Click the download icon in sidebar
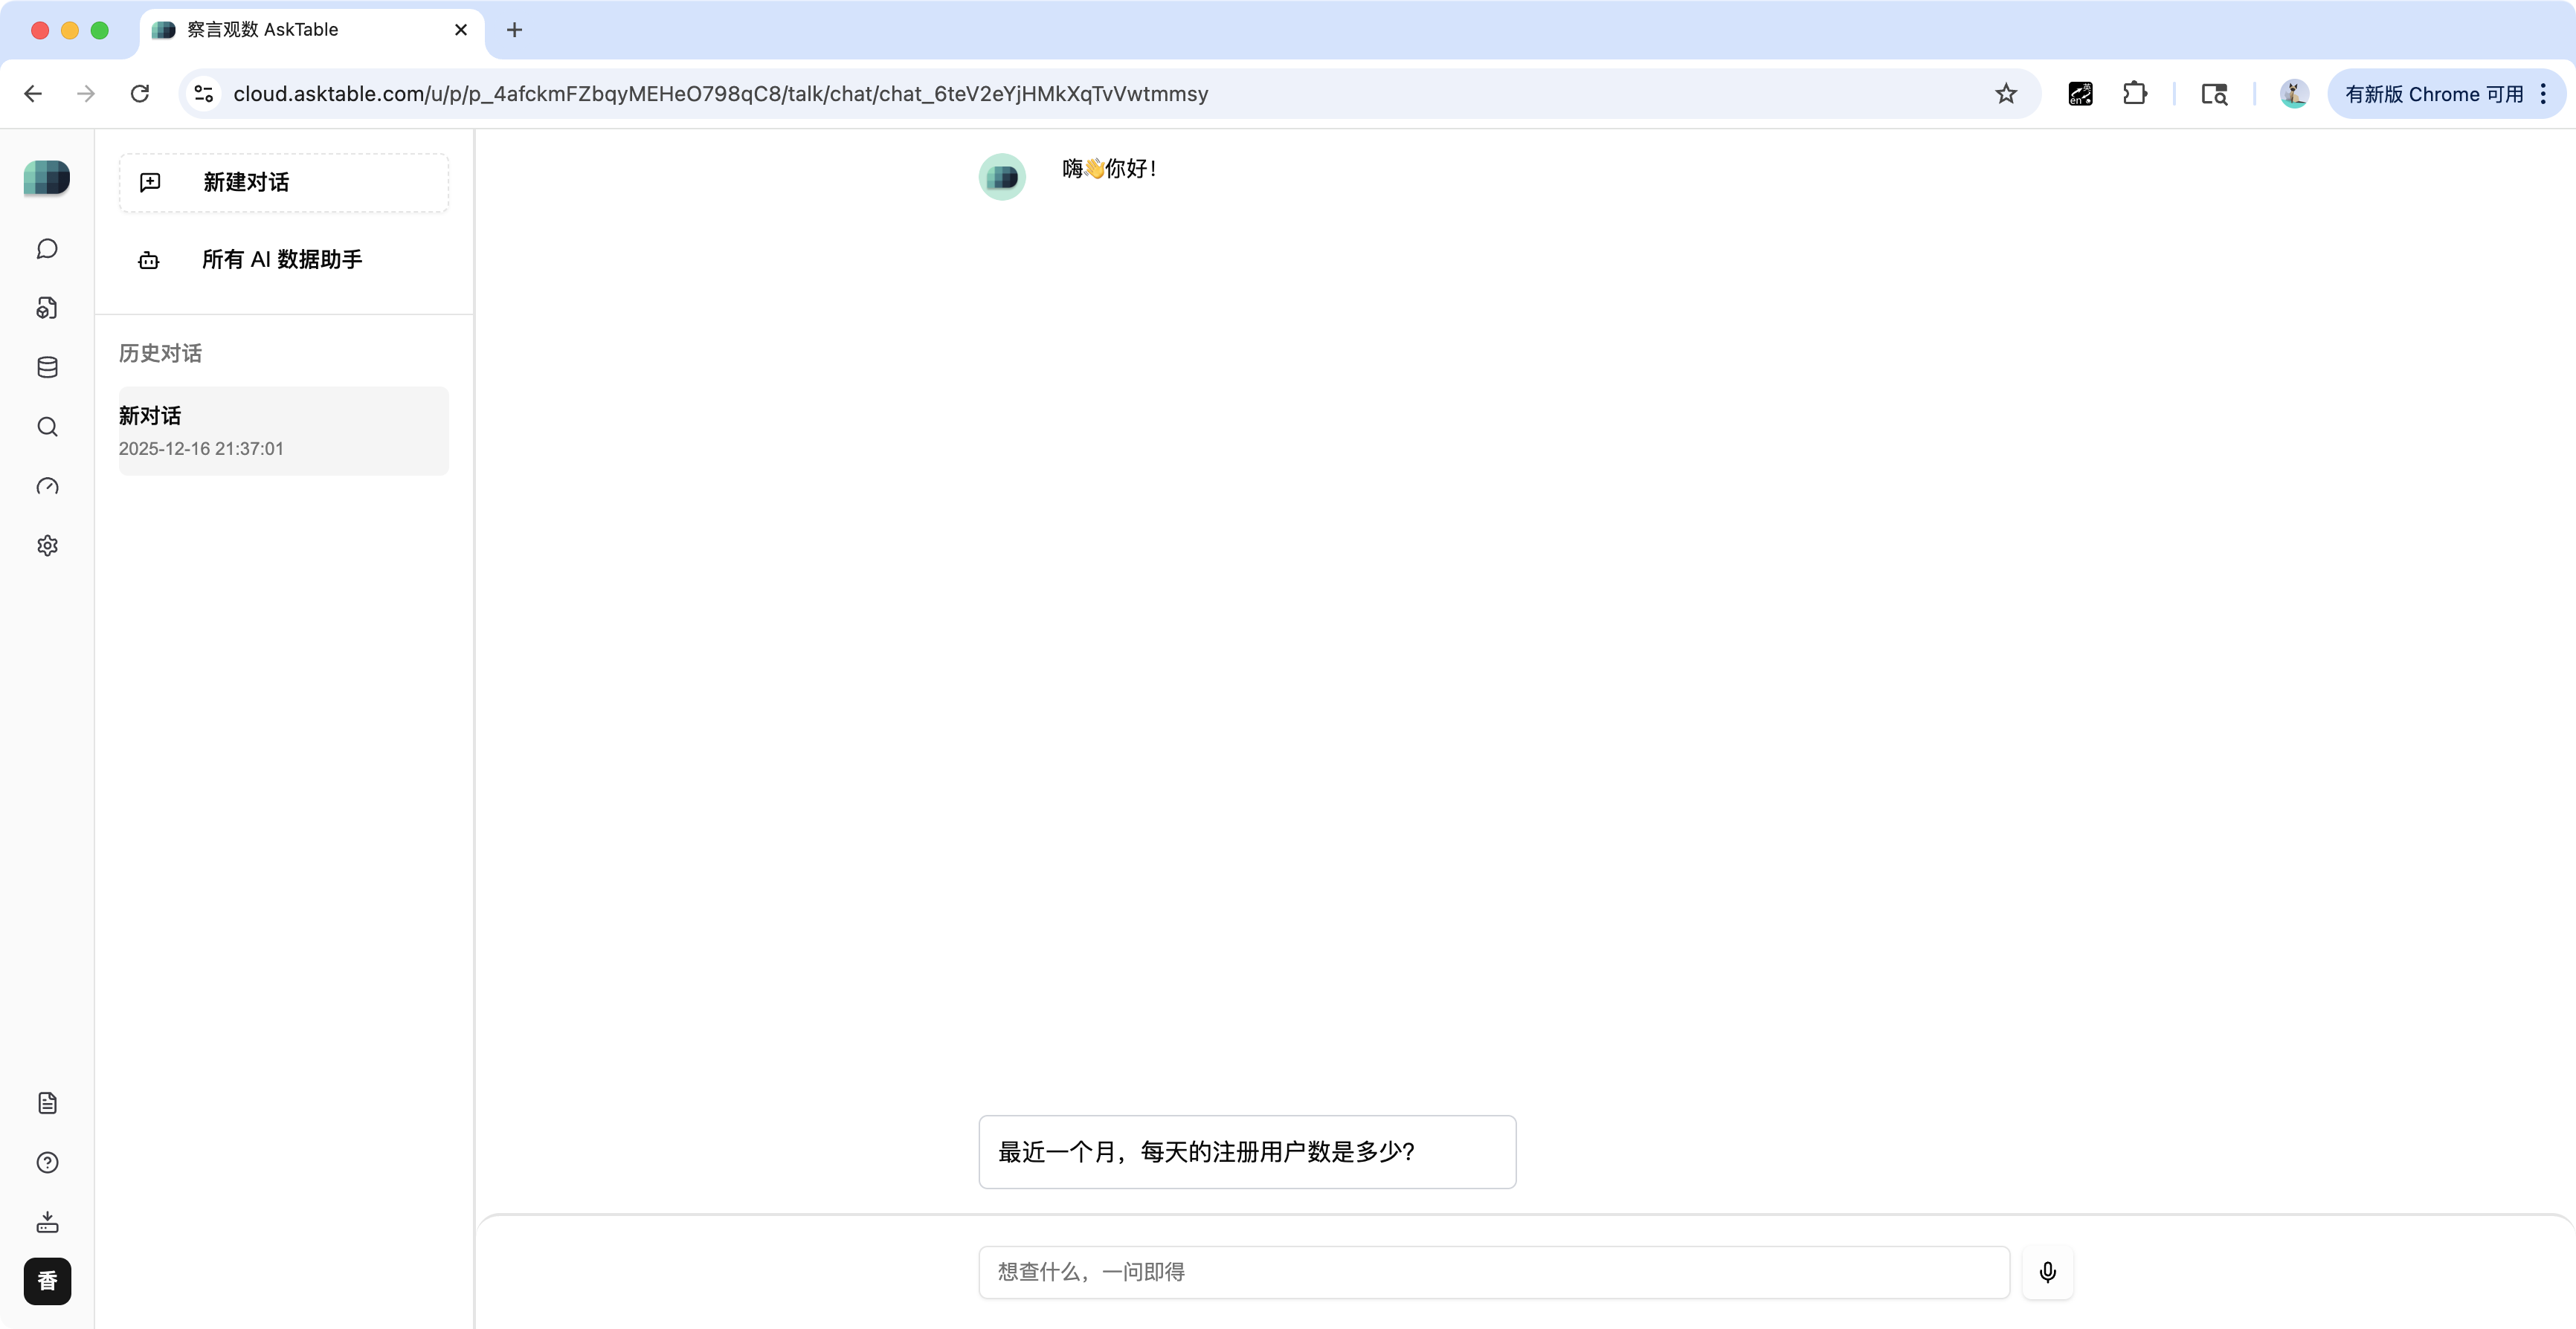Image resolution: width=2576 pixels, height=1329 pixels. coord(47,1222)
